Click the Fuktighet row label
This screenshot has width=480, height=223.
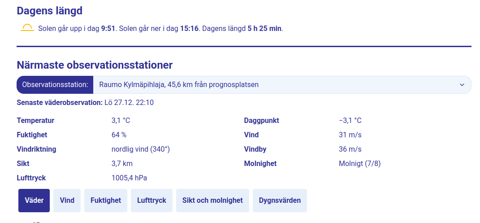[x=32, y=135]
